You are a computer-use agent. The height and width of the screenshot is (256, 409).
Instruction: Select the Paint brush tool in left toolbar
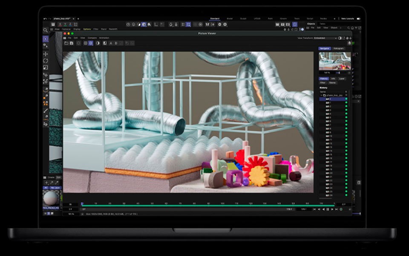tap(46, 111)
